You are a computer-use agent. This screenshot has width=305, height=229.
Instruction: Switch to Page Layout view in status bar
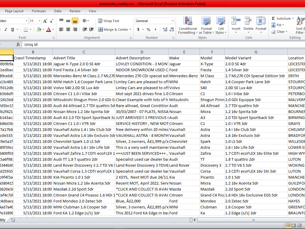pos(294,226)
